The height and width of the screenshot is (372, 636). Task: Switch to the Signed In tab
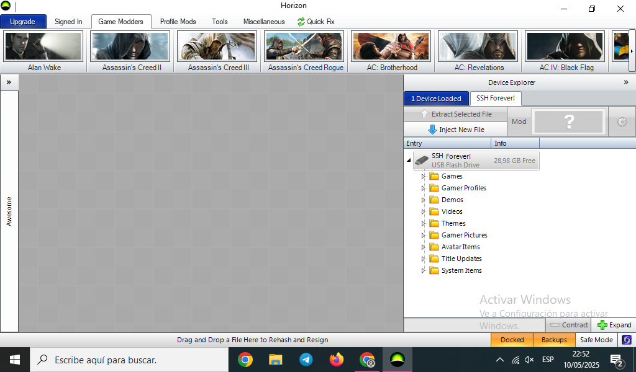(68, 22)
